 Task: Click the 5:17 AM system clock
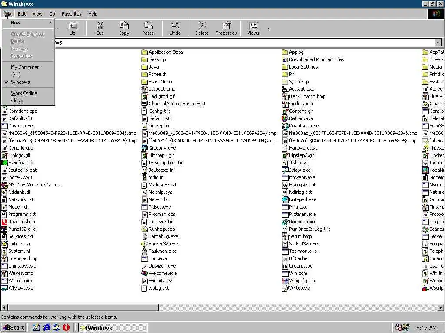coord(427,328)
